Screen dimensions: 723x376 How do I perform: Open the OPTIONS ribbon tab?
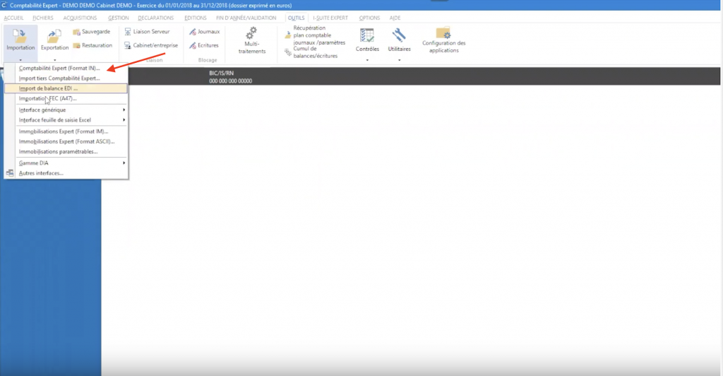point(369,18)
